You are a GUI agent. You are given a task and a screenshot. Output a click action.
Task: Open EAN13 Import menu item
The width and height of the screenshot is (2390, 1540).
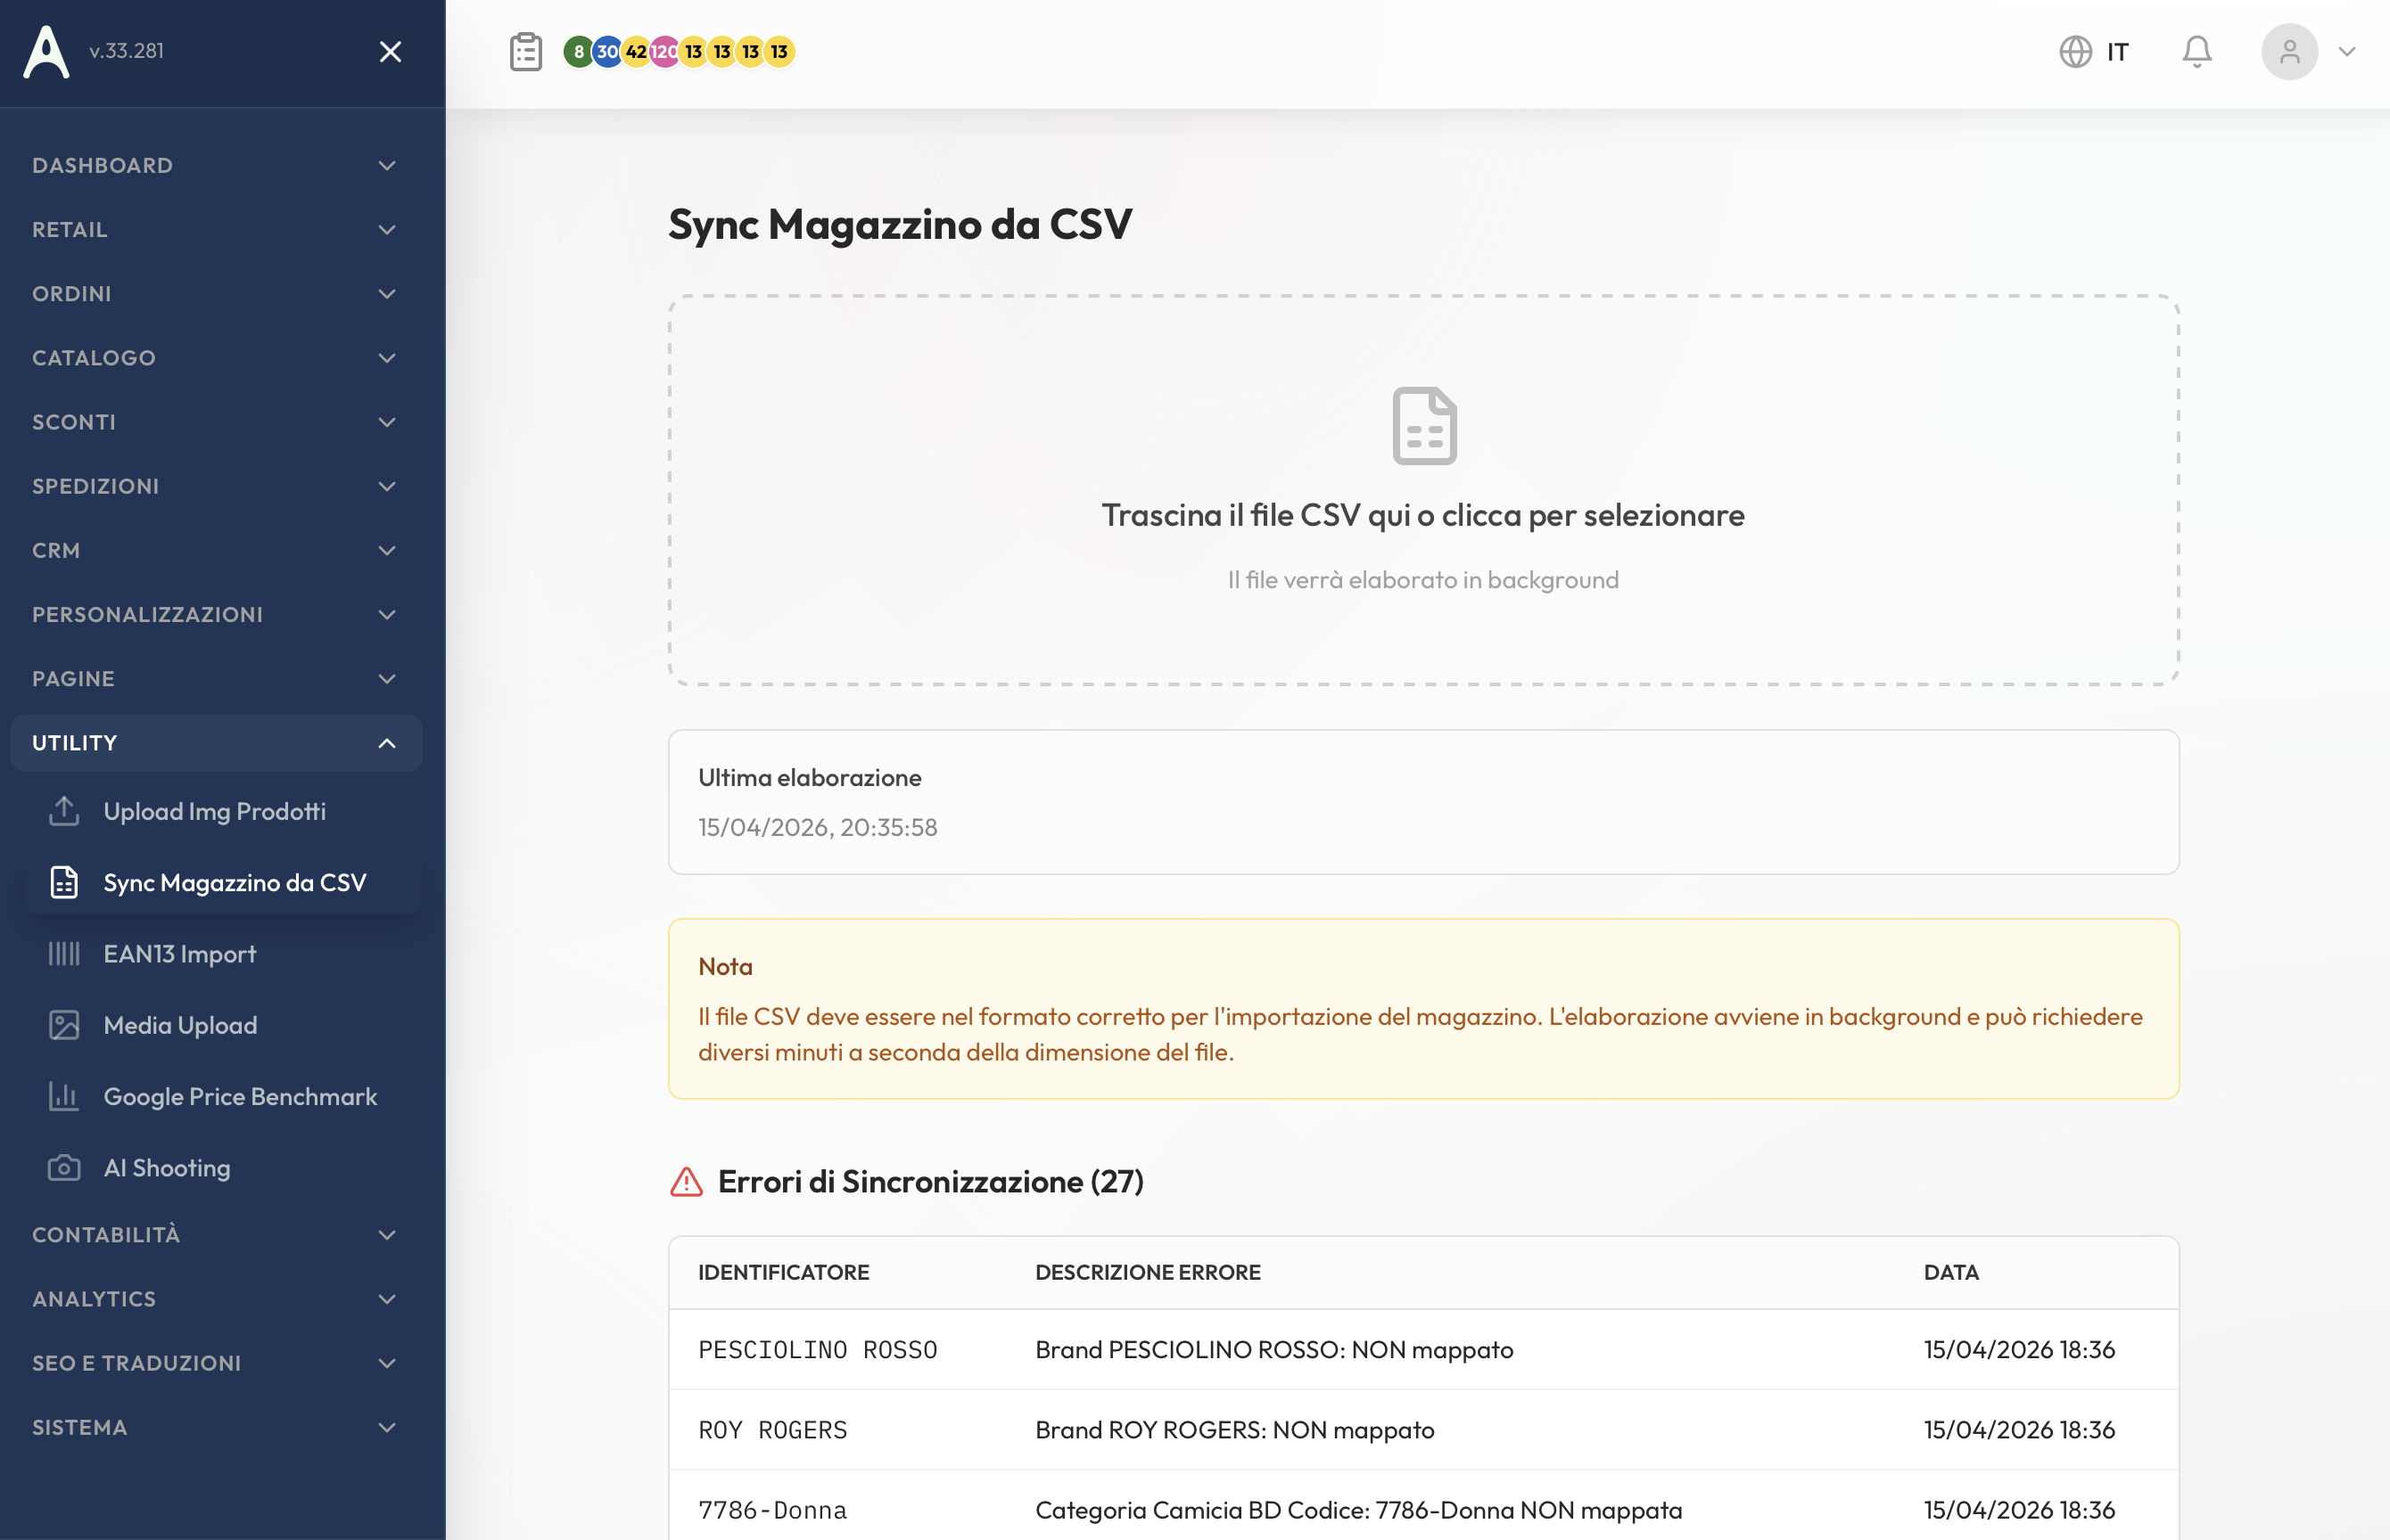224,954
